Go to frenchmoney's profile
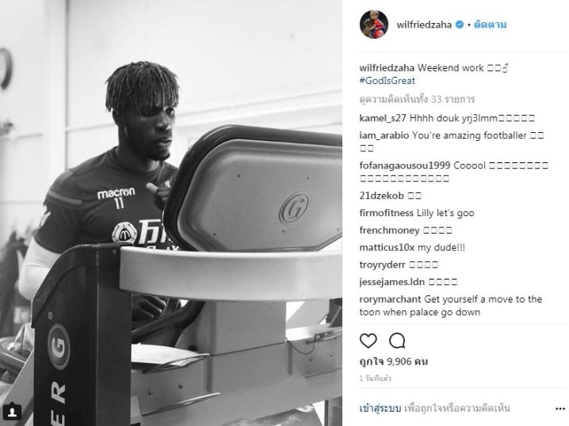 point(389,230)
